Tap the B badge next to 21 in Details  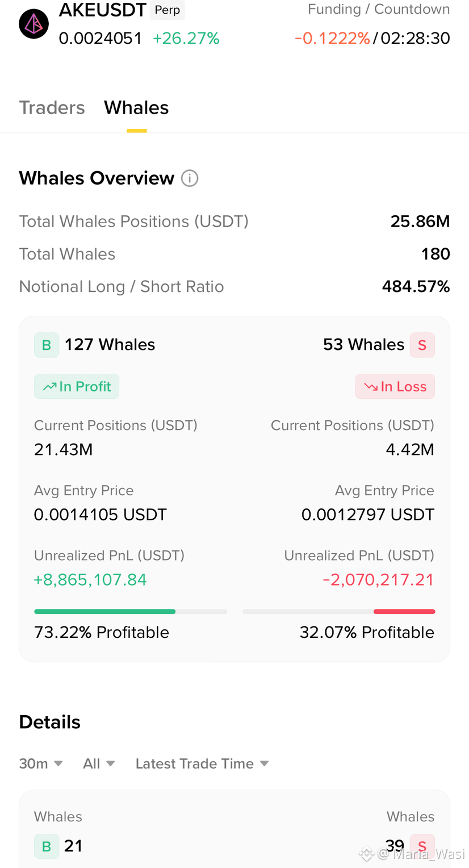[x=47, y=846]
